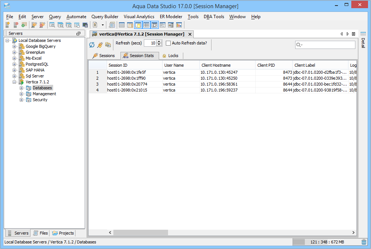Switch to the Files tab

41,233
